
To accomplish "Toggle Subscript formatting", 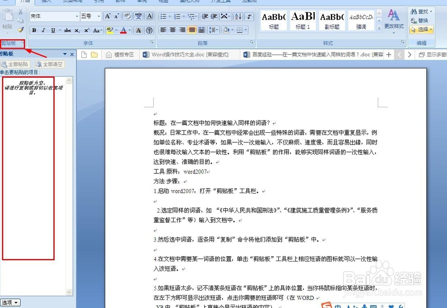I will (x=77, y=30).
